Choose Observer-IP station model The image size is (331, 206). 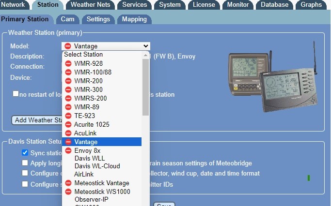(102, 199)
